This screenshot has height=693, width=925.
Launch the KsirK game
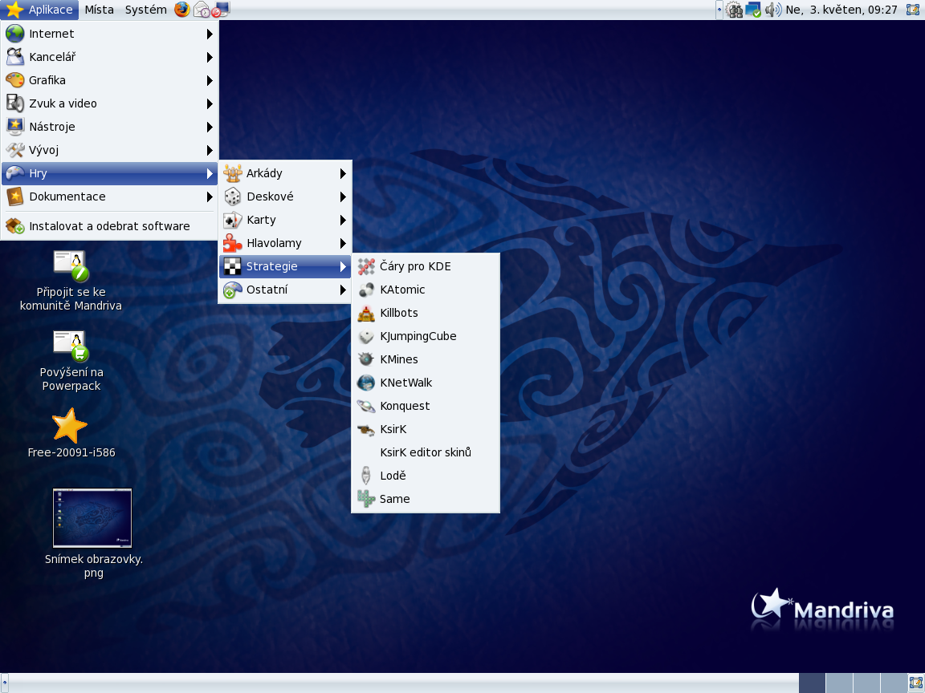pyautogui.click(x=426, y=429)
